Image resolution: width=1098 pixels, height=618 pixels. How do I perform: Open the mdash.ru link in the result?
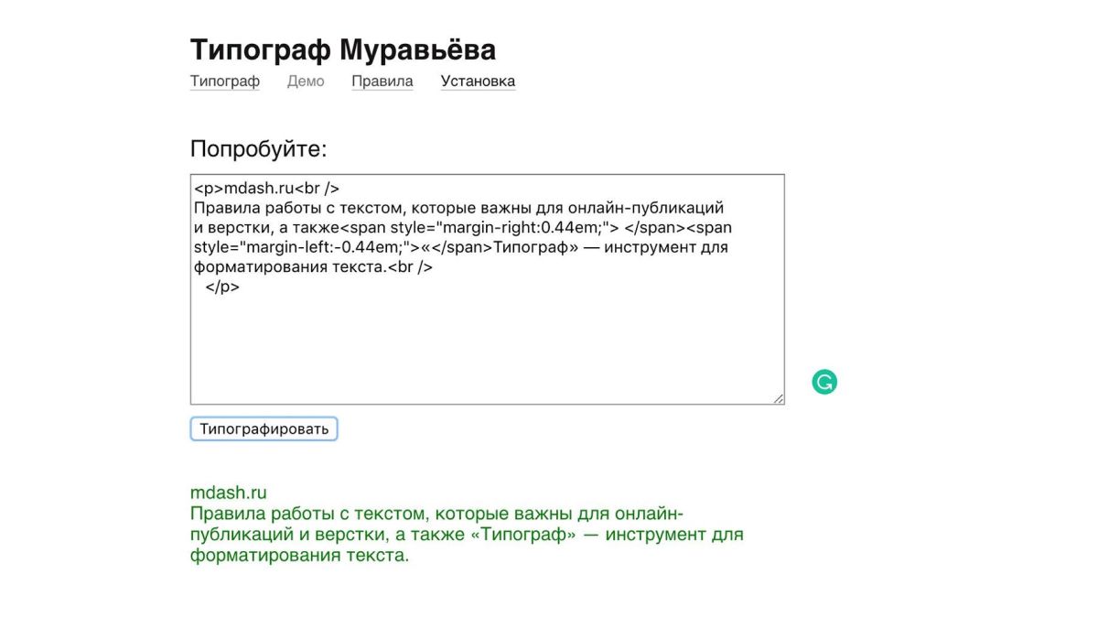(x=229, y=492)
